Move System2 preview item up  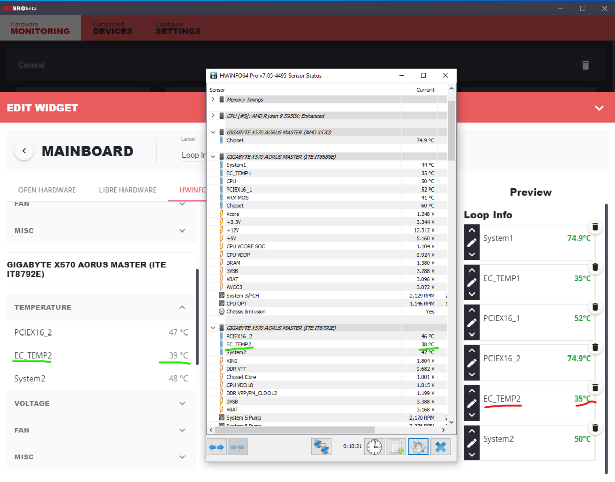(x=472, y=430)
